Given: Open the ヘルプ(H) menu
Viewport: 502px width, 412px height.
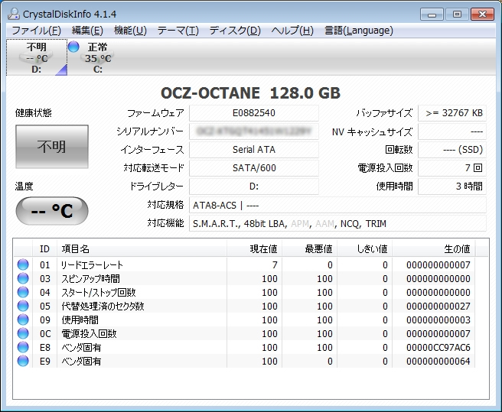Looking at the screenshot, I should 292,31.
